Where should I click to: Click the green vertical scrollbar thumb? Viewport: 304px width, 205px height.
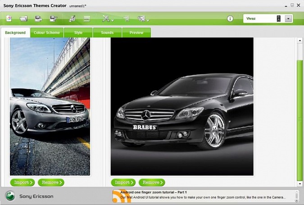(x=300, y=120)
